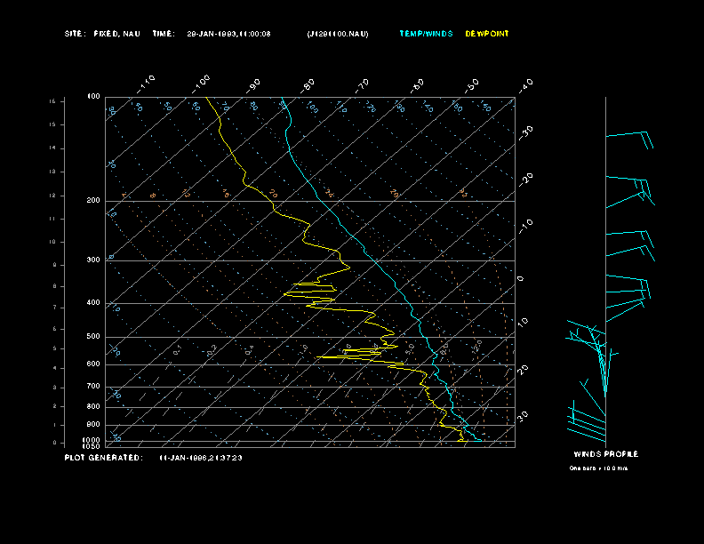The image size is (704, 544).
Task: Click the file name (J1291100.NAU) label
Action: [337, 34]
